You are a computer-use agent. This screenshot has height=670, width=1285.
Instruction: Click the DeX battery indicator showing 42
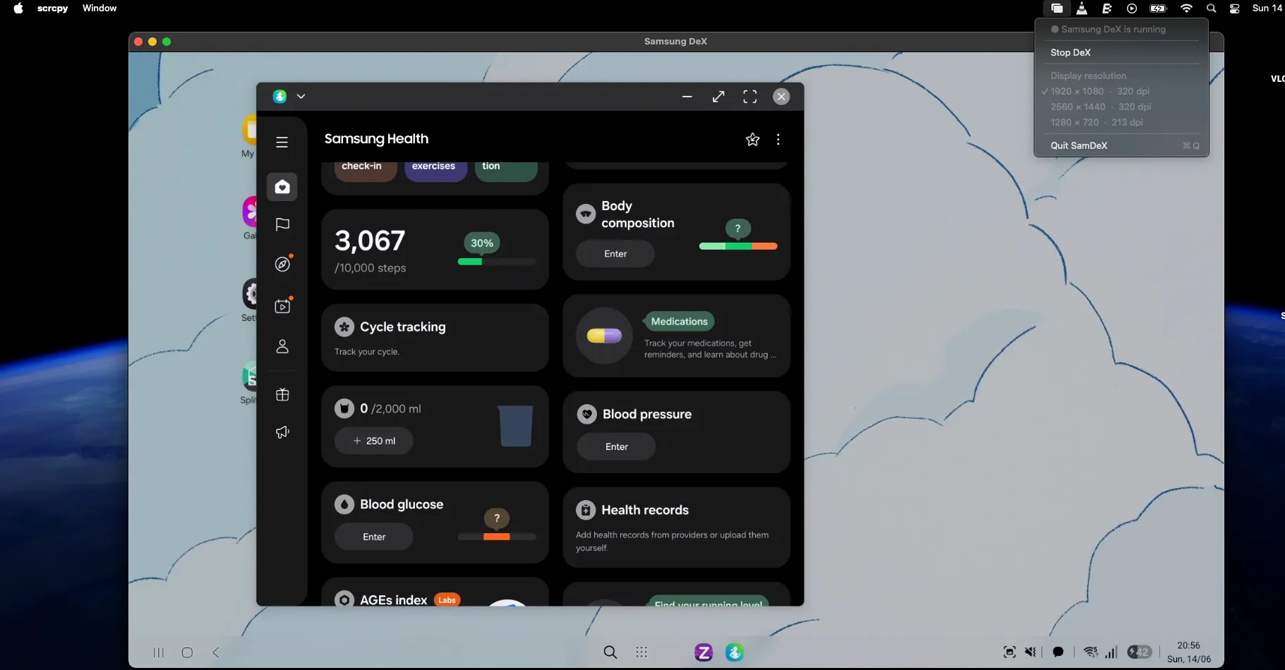click(x=1140, y=652)
